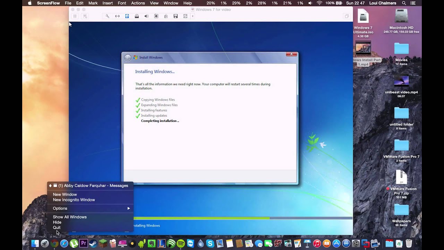Open Spotify from the Dock

(x=181, y=243)
